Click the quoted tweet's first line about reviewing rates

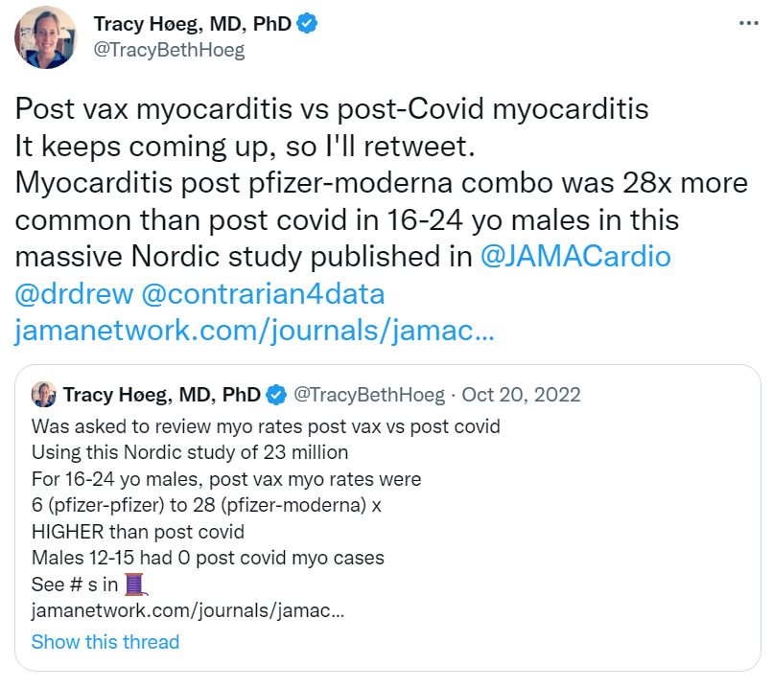pos(266,426)
